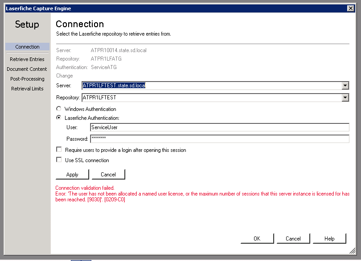Open Document Content settings
This screenshot has width=361, height=261.
click(x=27, y=69)
